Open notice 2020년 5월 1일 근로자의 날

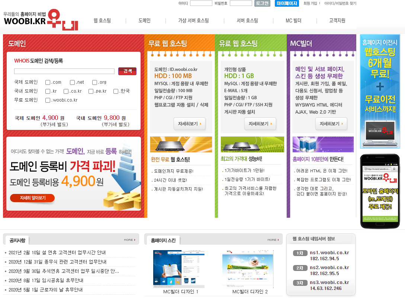45,290
